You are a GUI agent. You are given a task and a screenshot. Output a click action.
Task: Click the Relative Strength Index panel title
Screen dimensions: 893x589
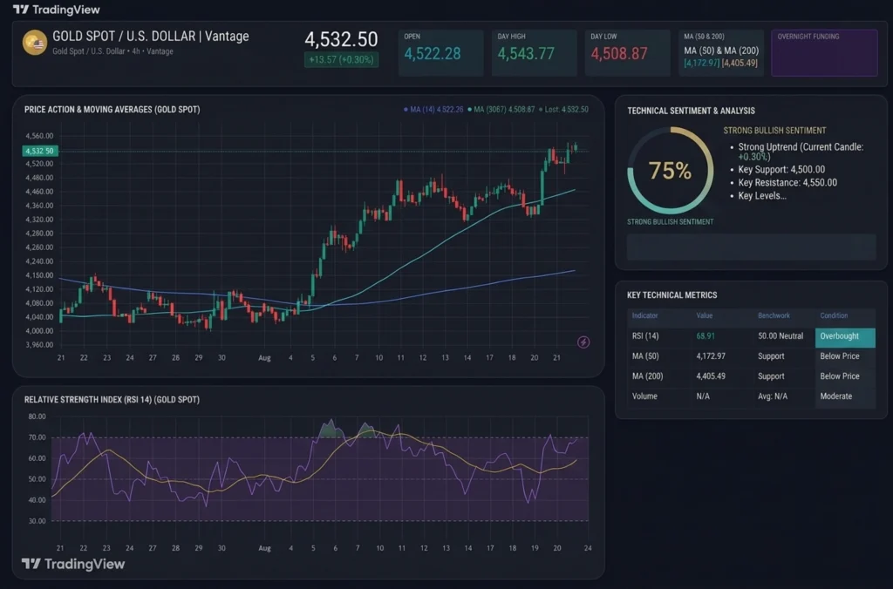point(112,400)
